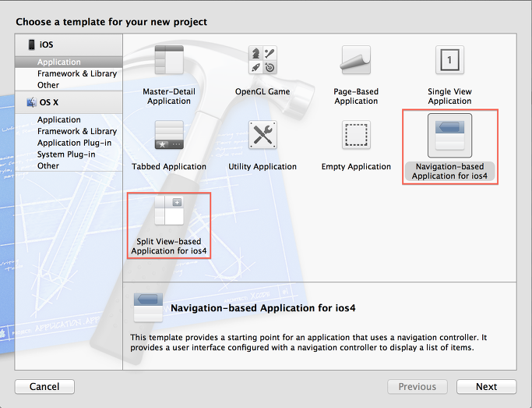The width and height of the screenshot is (532, 408).
Task: Select the Single View Application icon
Action: pyautogui.click(x=449, y=60)
